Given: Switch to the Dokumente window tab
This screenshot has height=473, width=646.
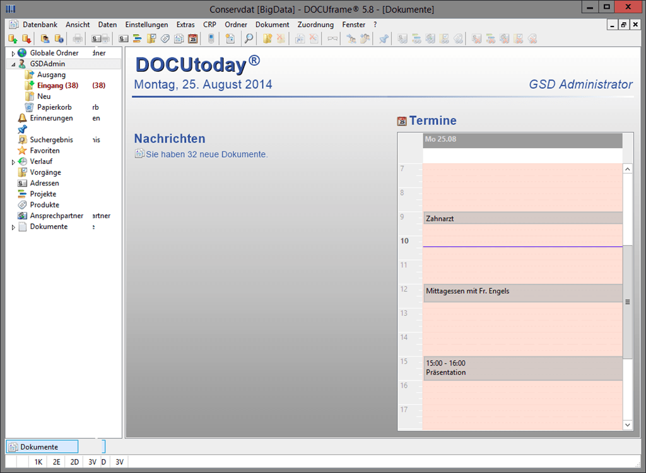Looking at the screenshot, I should (42, 447).
